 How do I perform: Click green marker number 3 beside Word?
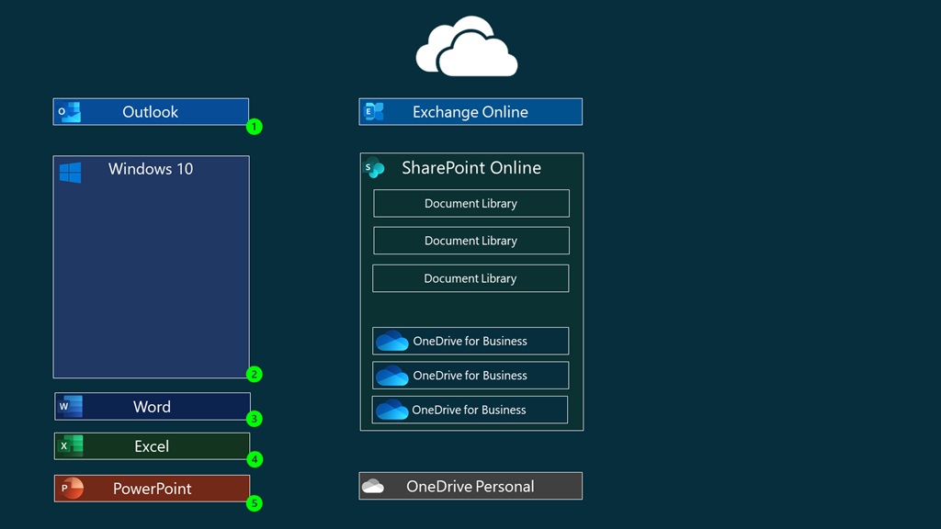(255, 419)
